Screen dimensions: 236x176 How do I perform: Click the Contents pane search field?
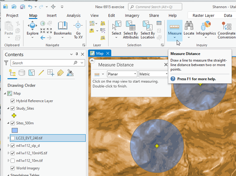42,63
